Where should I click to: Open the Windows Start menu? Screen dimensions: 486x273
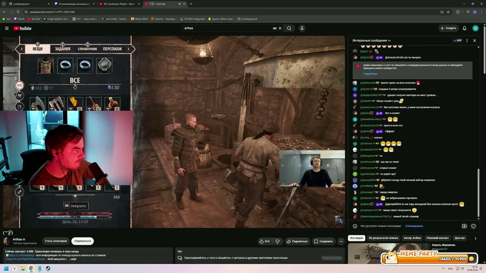6,268
